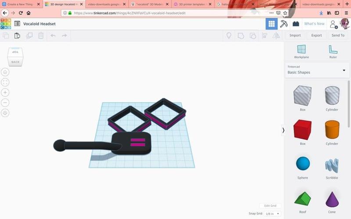Switch to 3D design grid view
Screen dimensions: 351x219
coord(272,24)
